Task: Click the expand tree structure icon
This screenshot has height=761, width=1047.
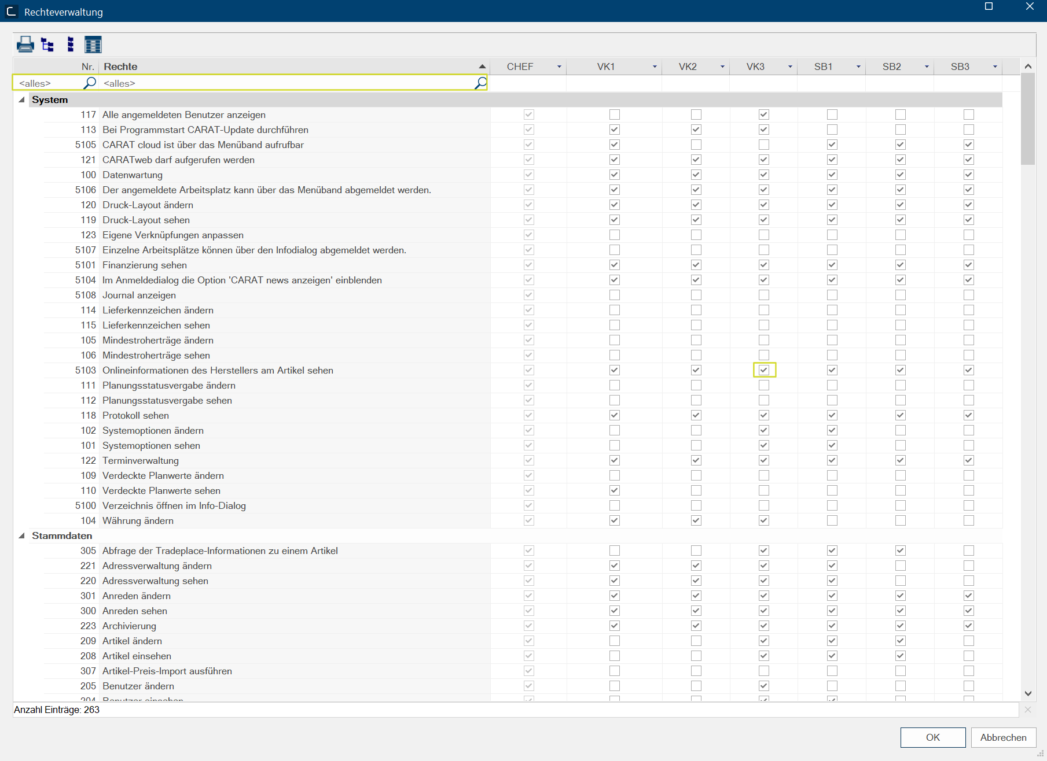Action: click(47, 45)
